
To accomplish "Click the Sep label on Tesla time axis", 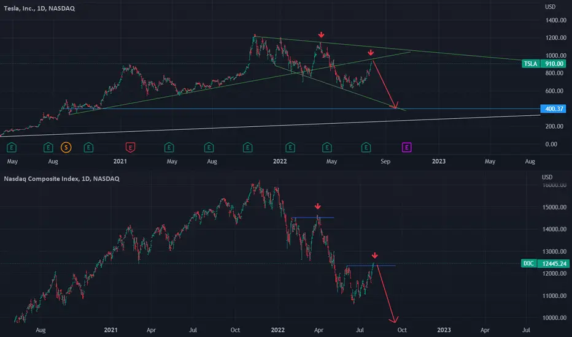I will pyautogui.click(x=385, y=161).
